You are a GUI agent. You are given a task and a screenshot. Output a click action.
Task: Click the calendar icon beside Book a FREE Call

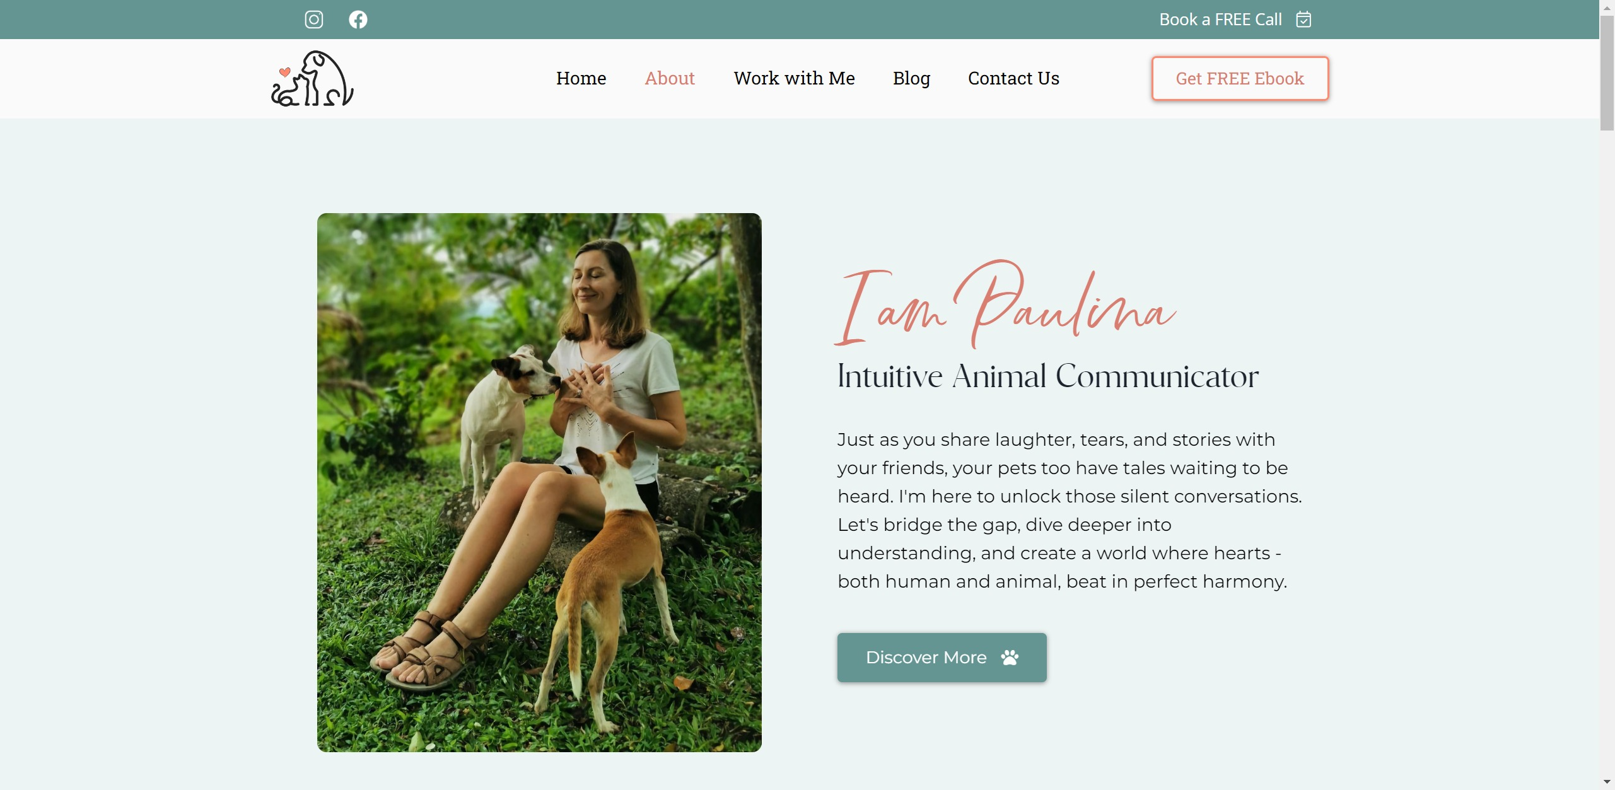pos(1305,20)
